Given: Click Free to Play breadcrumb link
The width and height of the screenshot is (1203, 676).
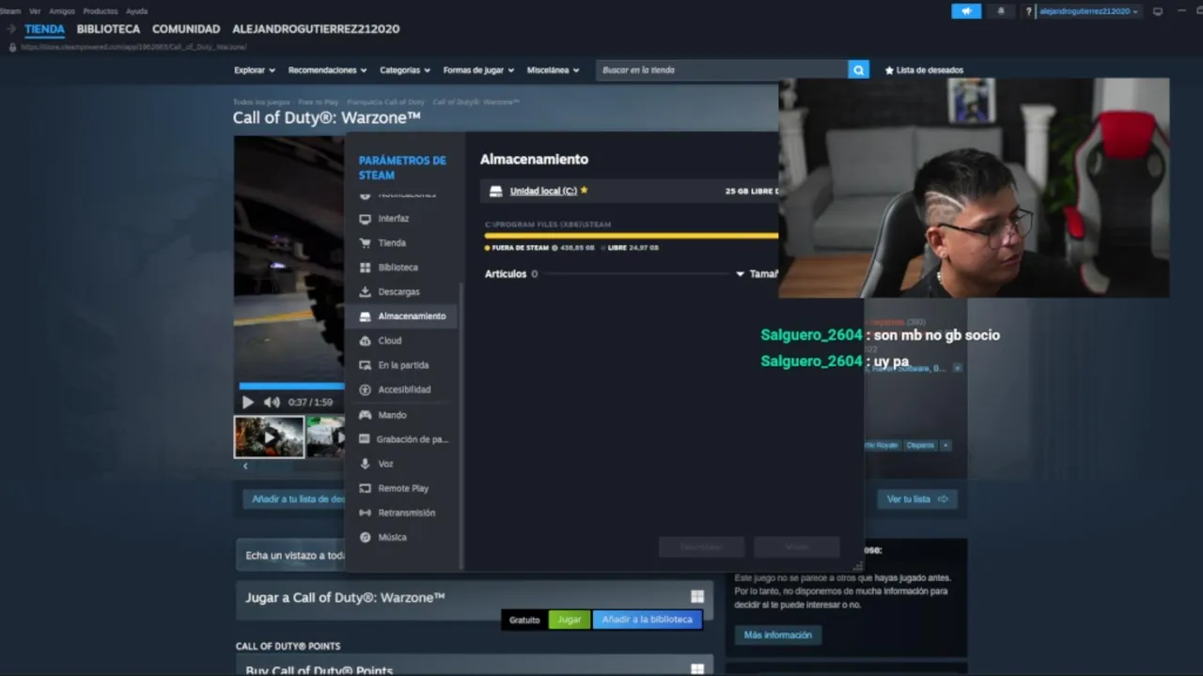Looking at the screenshot, I should pos(319,101).
